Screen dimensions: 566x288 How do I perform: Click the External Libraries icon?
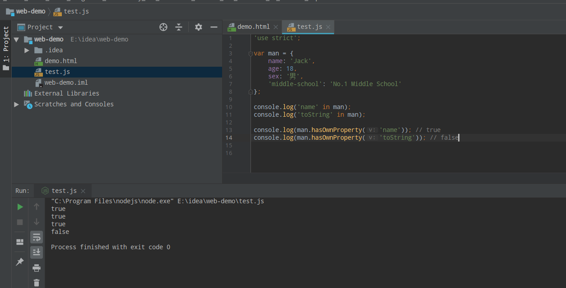[28, 93]
